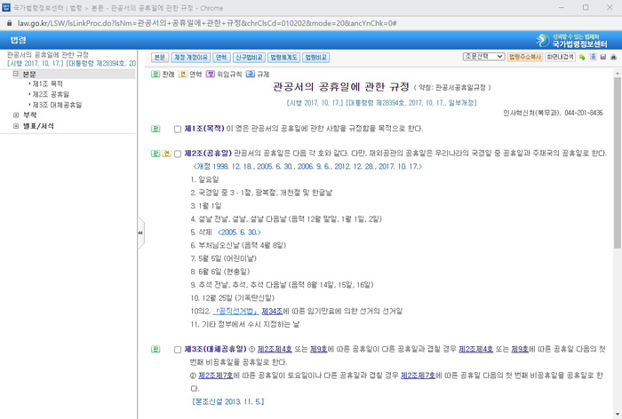Screen dimensions: 622x419
Task: Click the 국가법령정보센터 logo
Action: [x=571, y=40]
